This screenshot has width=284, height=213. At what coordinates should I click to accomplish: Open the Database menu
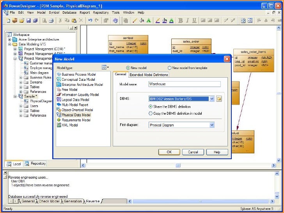(x=69, y=12)
